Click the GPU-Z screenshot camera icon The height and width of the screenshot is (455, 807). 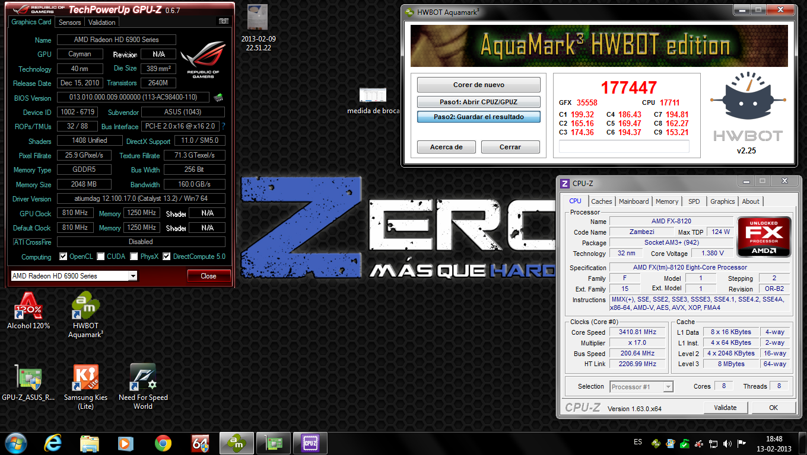click(x=224, y=21)
